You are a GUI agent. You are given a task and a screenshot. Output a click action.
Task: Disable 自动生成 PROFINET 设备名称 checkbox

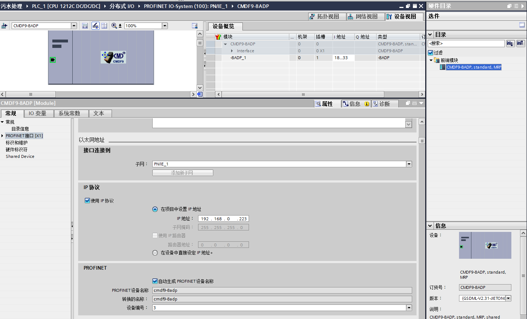[x=155, y=281]
